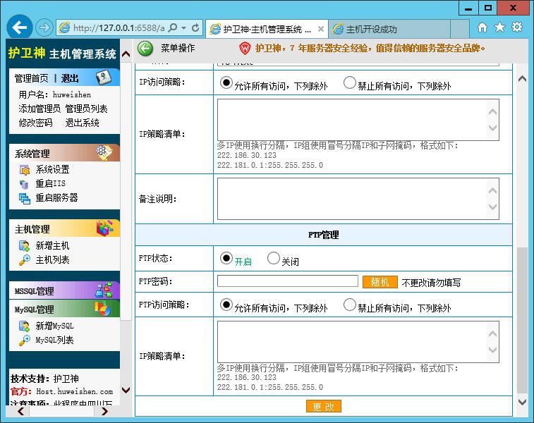This screenshot has height=423, width=534.
Task: Open the system settings gear icon
Action: [x=24, y=169]
